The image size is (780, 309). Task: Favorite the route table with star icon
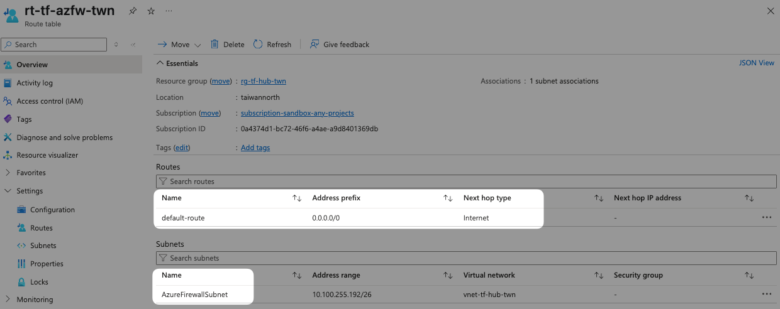(x=151, y=11)
